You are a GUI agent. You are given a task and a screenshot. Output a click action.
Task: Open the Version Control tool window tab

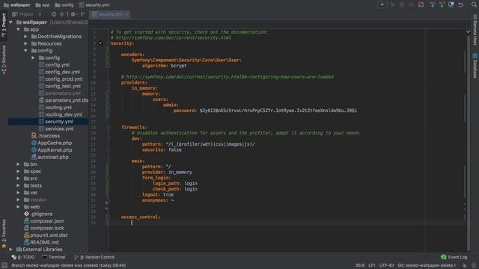94,257
